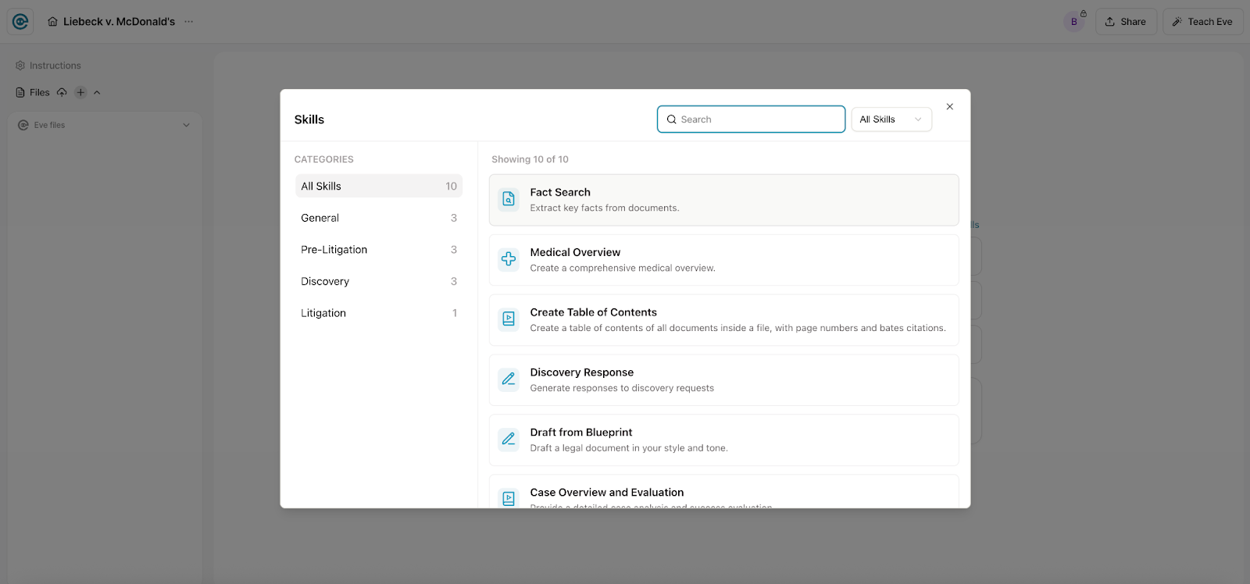Click the plus icon next to Files
Image resolution: width=1250 pixels, height=584 pixels.
[x=80, y=92]
